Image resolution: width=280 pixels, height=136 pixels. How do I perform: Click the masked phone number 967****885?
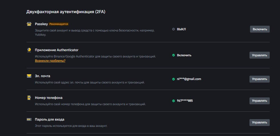pyautogui.click(x=185, y=101)
